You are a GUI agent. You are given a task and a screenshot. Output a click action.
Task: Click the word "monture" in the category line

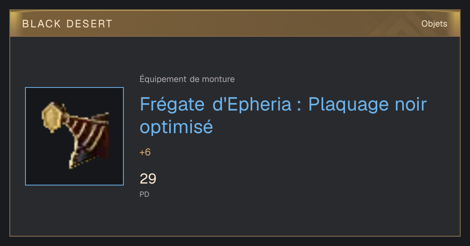tap(218, 79)
